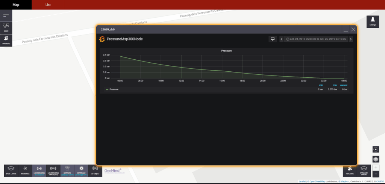385x184 pixels.
Task: Cycle view mode with monitor icon
Action: pos(273,39)
